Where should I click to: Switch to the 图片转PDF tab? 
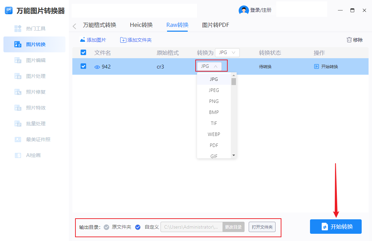[216, 25]
